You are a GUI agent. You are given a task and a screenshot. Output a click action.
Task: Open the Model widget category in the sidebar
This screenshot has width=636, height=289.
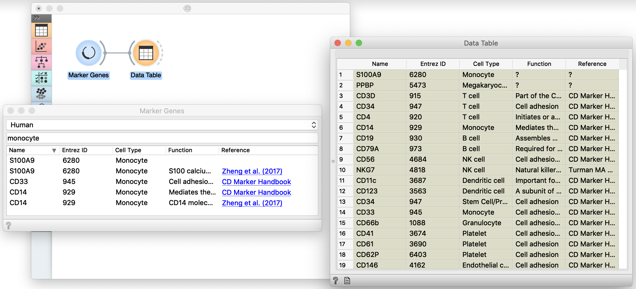click(41, 62)
